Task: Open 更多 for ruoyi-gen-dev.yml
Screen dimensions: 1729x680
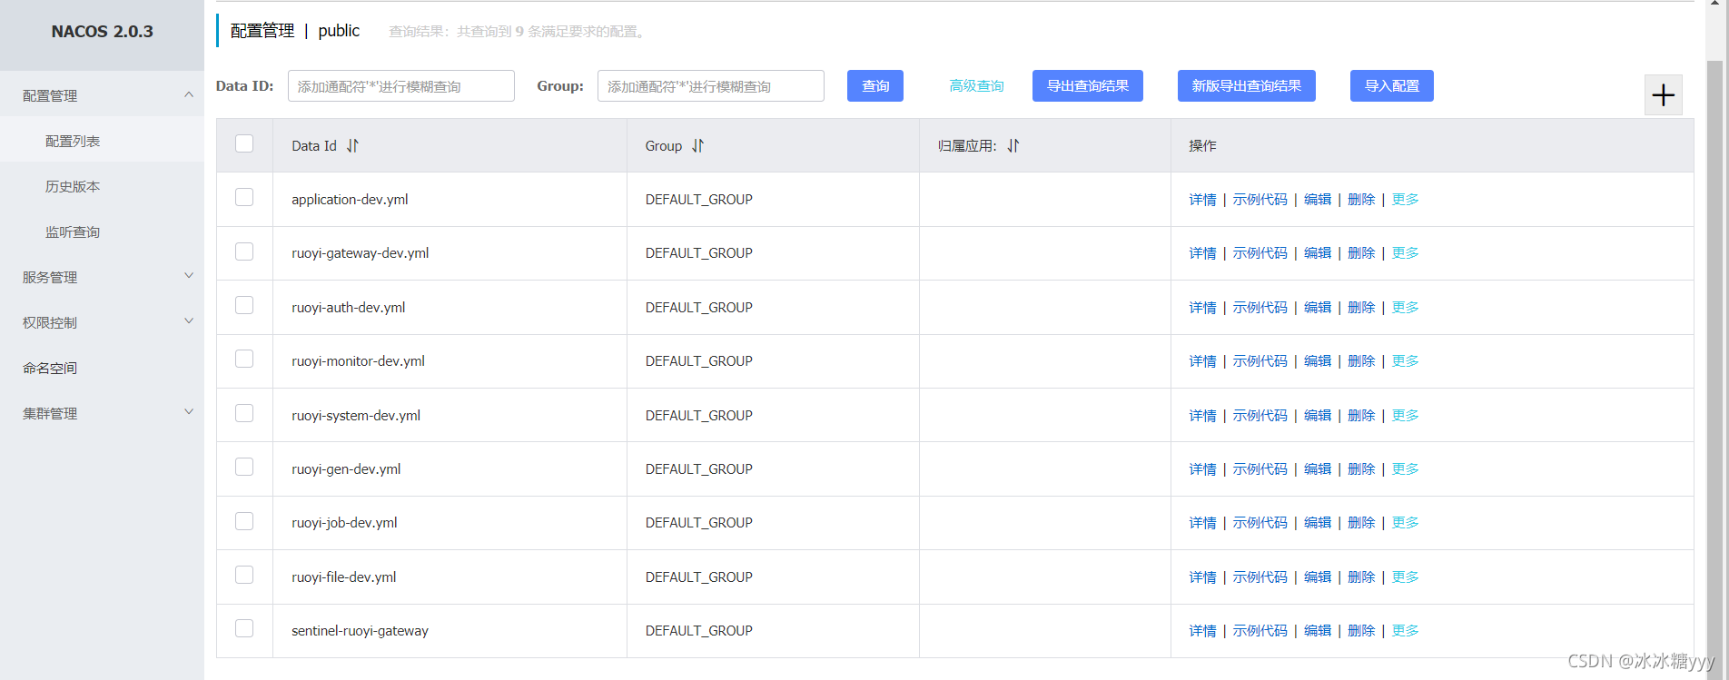Action: click(x=1405, y=469)
